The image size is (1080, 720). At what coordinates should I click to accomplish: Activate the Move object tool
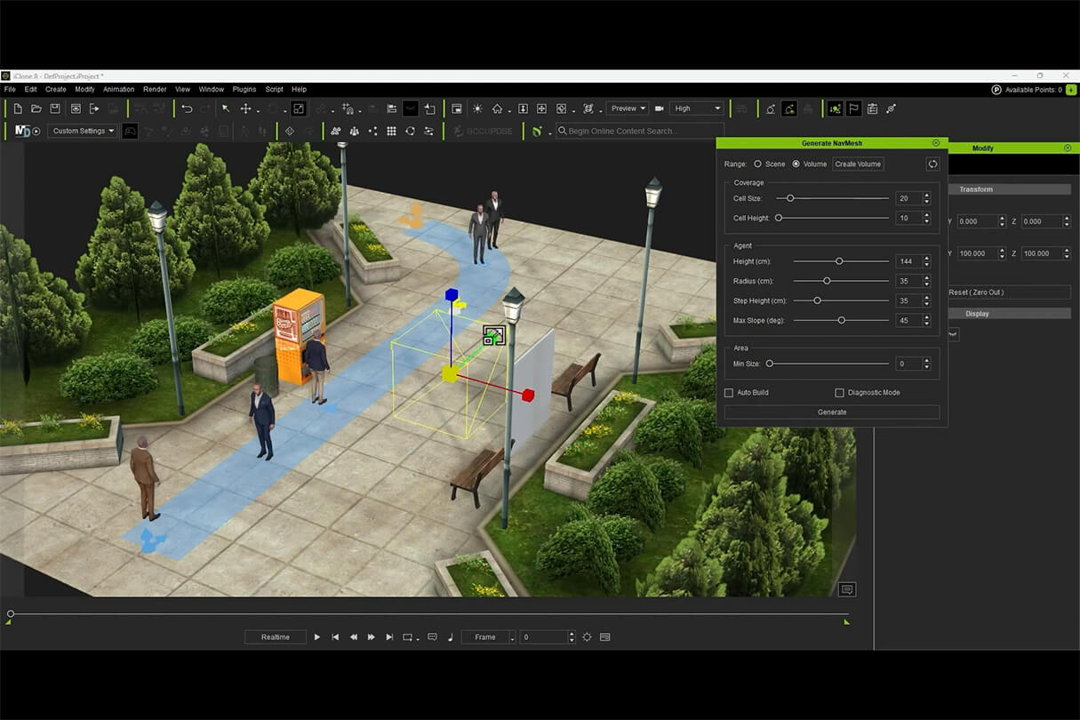246,108
